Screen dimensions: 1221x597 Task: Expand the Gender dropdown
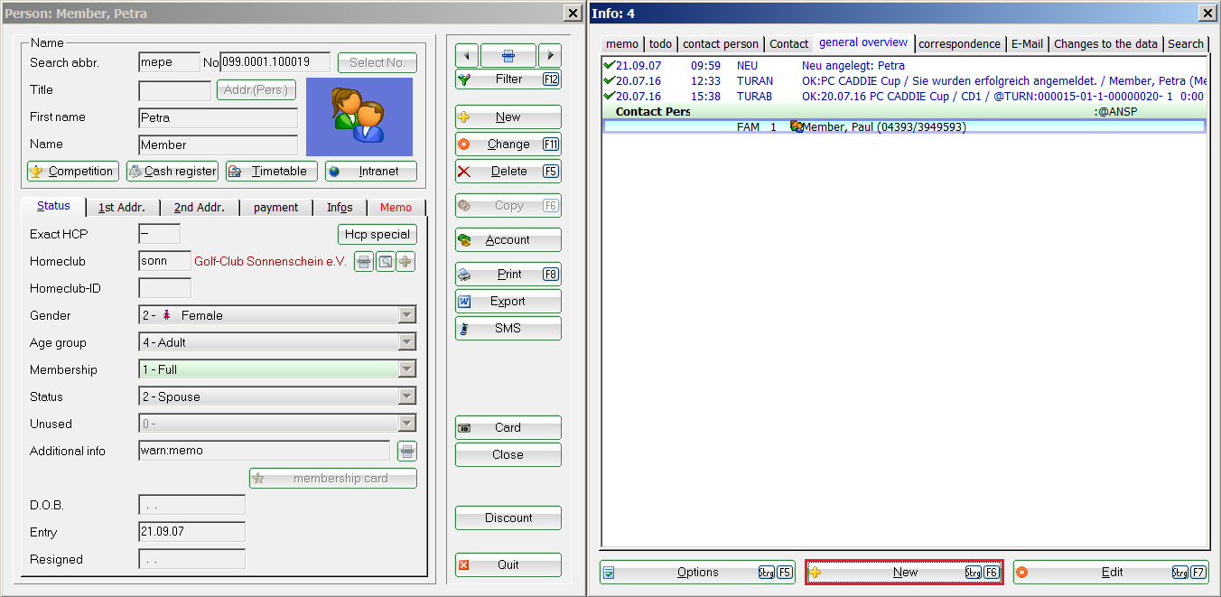(407, 315)
